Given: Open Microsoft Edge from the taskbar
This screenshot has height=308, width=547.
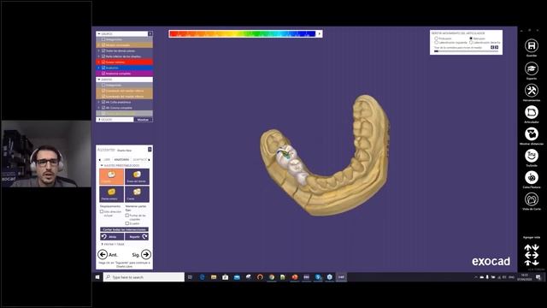Looking at the screenshot, I should 202,277.
